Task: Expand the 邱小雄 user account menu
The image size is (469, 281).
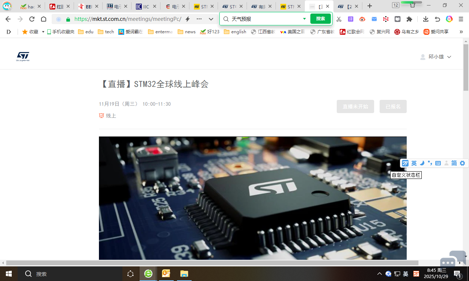Action: pos(436,57)
